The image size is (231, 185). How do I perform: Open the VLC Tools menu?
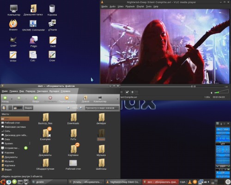point(149,6)
